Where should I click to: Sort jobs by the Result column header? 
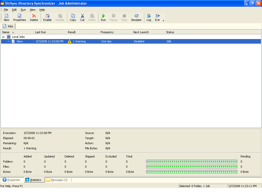pos(83,32)
